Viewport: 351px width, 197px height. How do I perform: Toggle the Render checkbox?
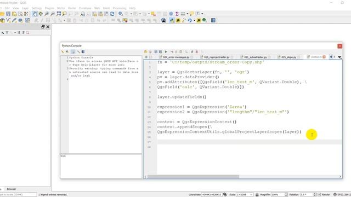point(319,195)
